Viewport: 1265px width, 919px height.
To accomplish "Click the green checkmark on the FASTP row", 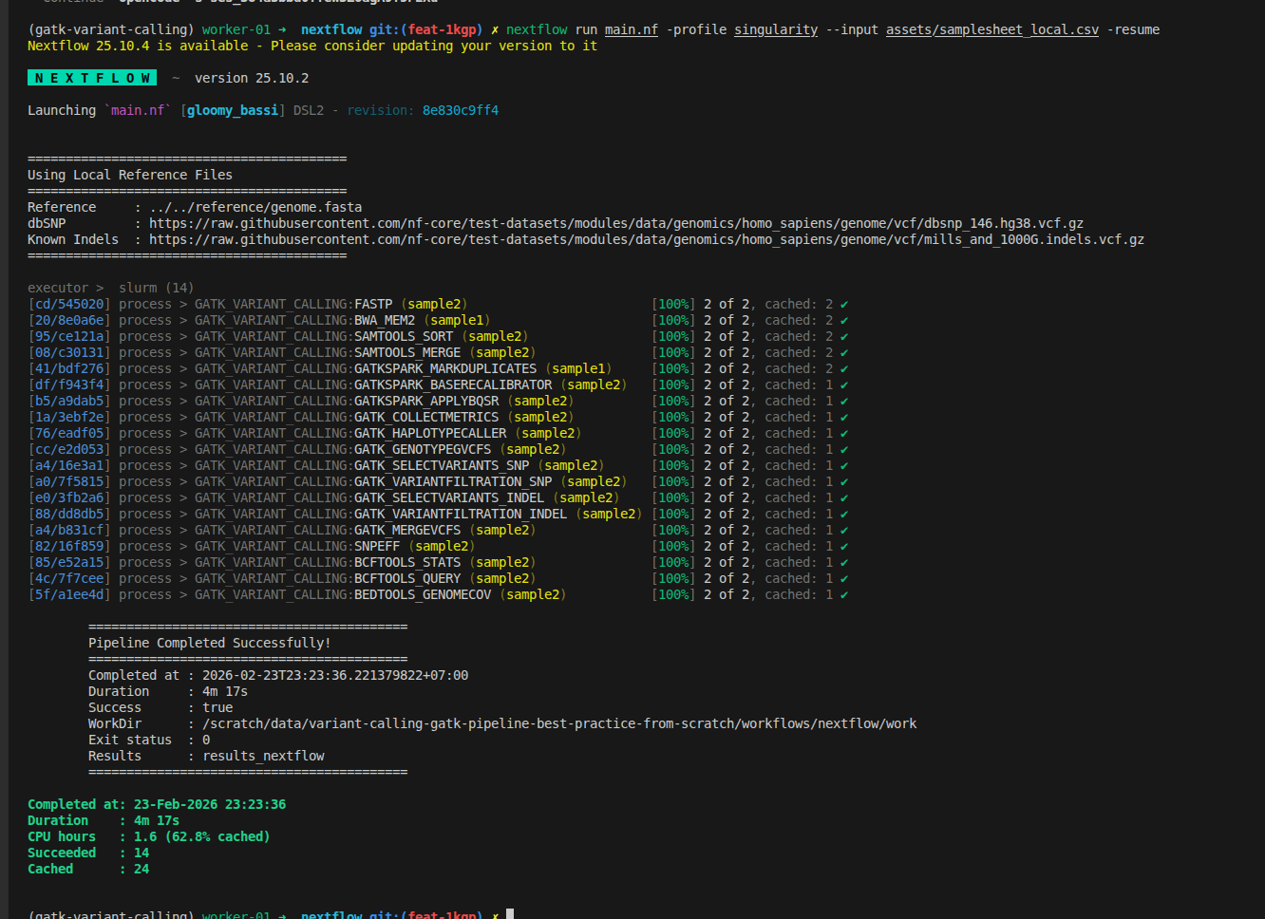I will coord(843,305).
